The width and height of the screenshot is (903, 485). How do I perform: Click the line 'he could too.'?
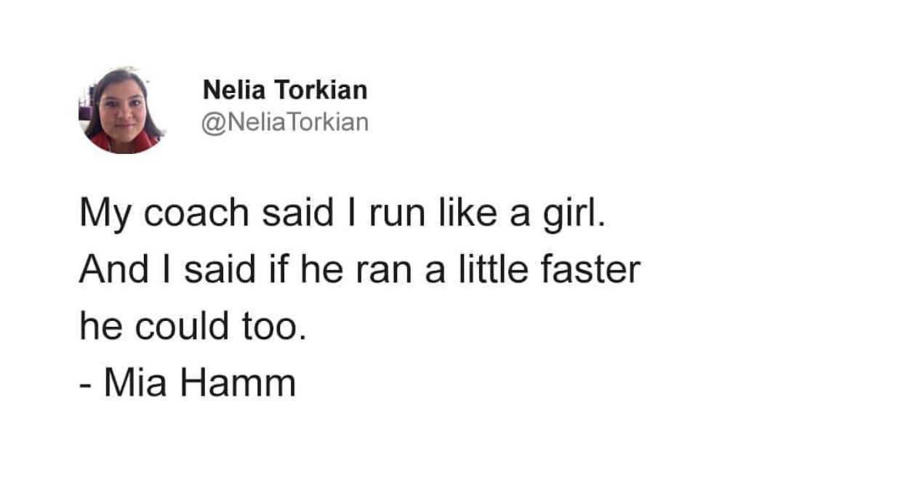[x=189, y=326]
